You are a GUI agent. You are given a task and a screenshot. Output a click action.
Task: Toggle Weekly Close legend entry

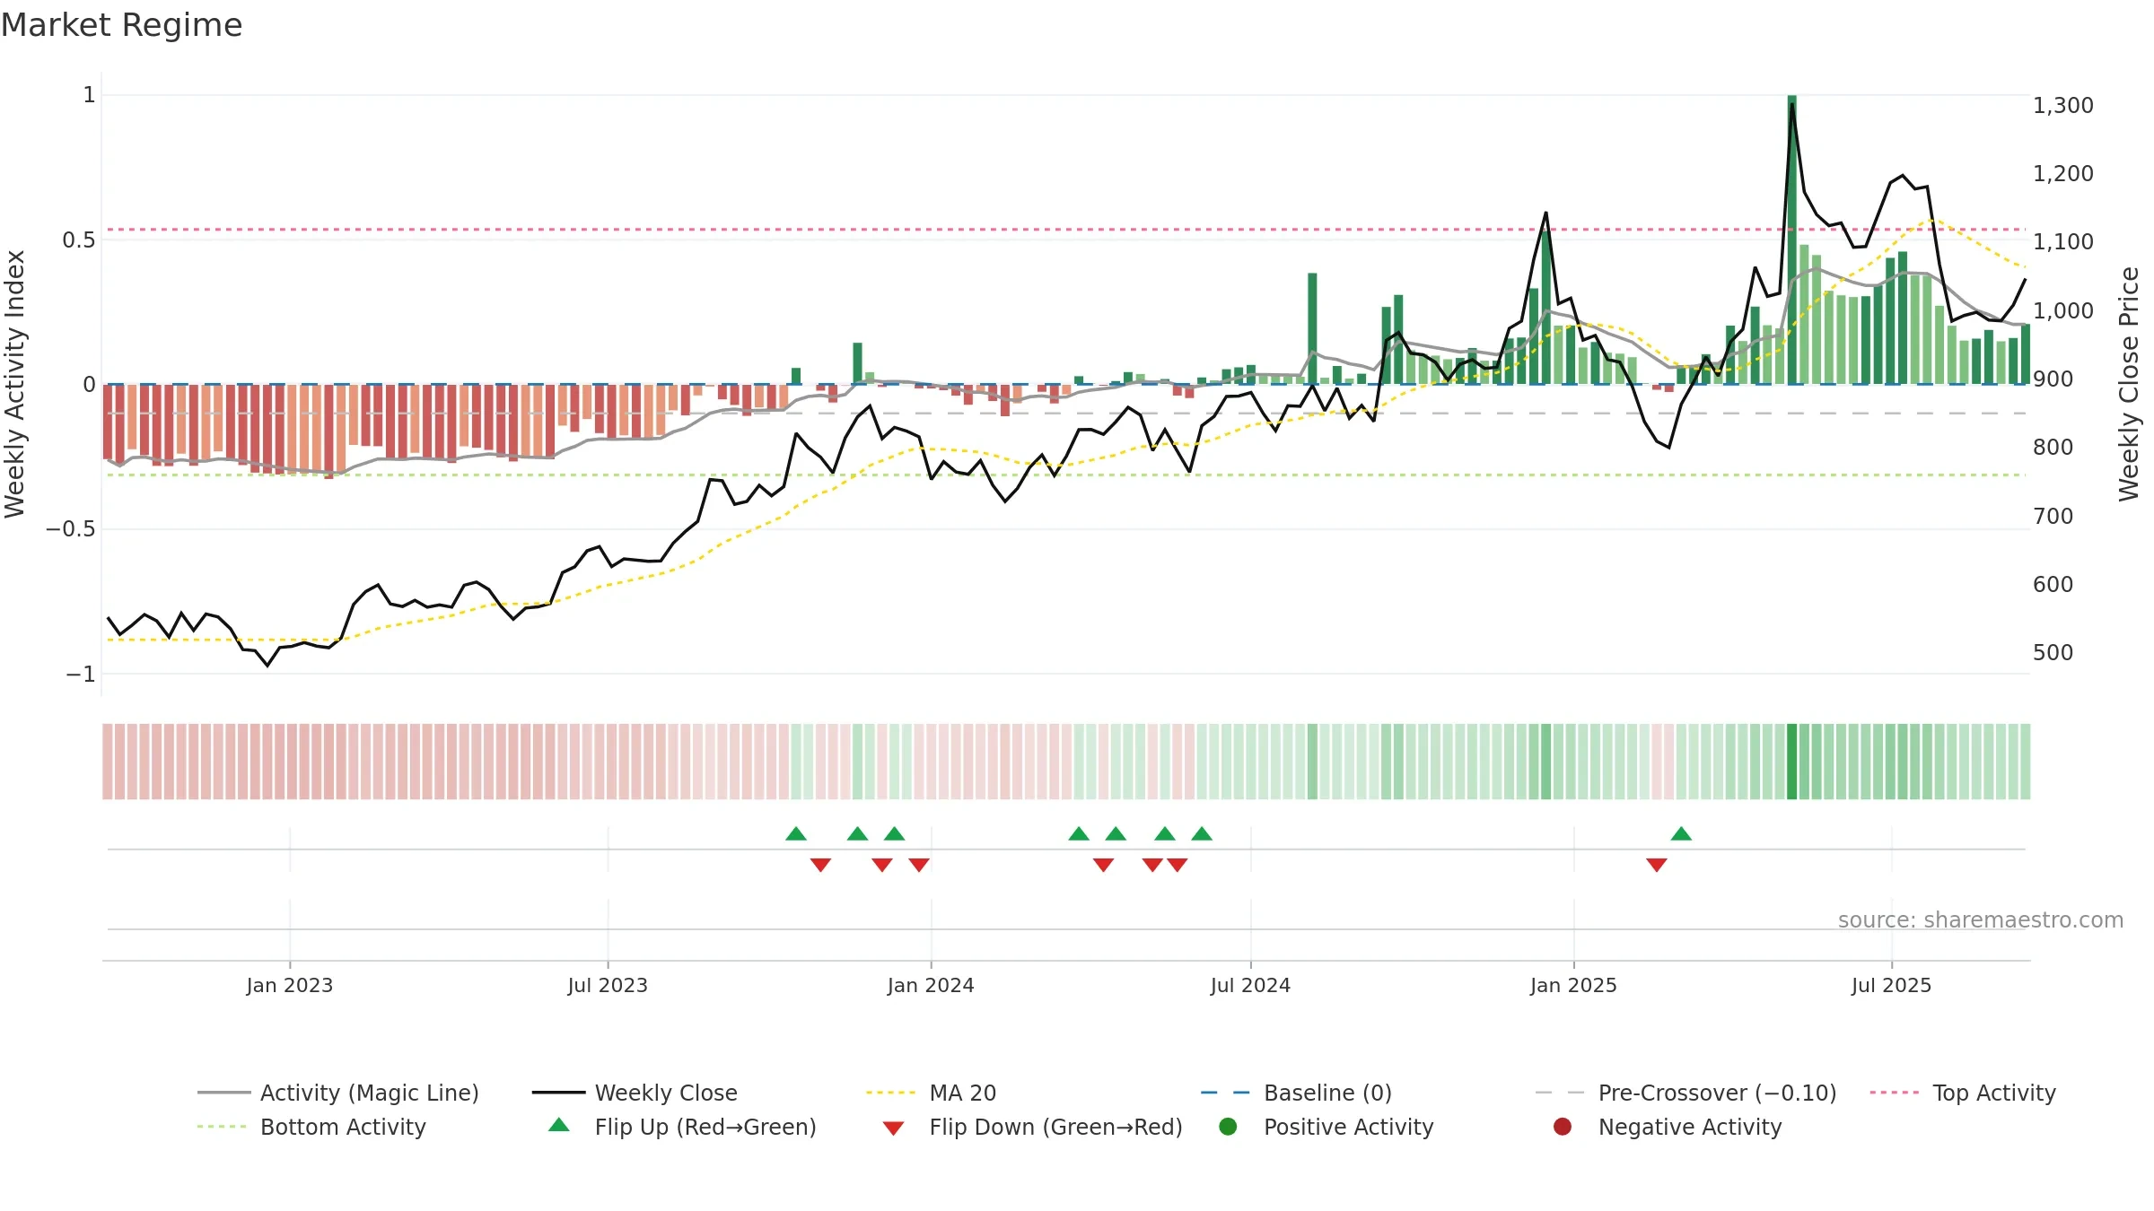click(635, 1093)
